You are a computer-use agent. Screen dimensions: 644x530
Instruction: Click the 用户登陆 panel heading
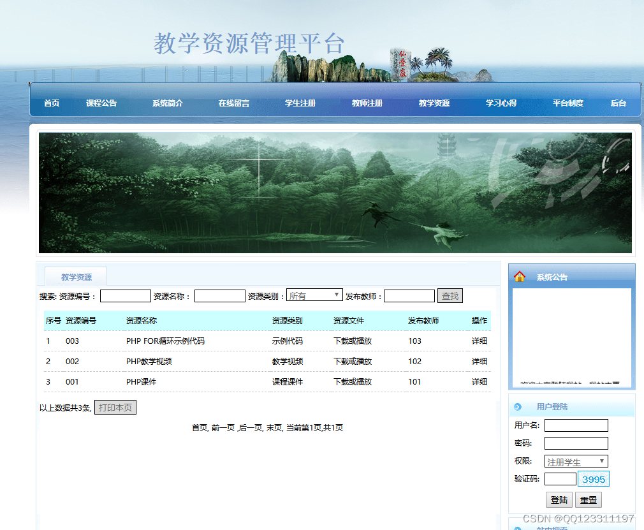(552, 407)
